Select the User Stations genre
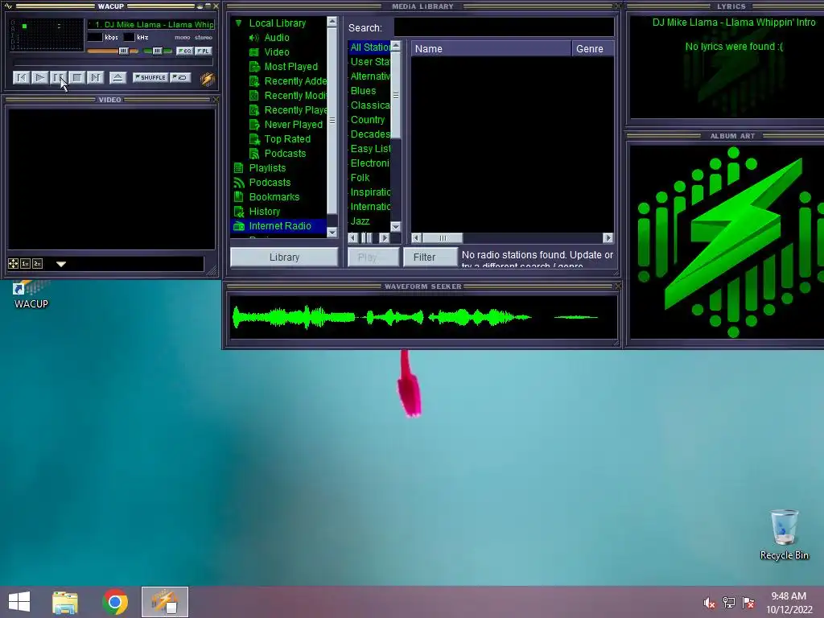This screenshot has height=618, width=824. click(x=369, y=61)
